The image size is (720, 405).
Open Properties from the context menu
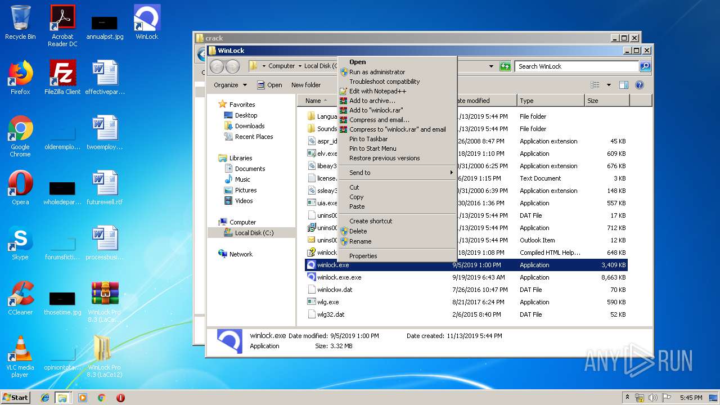point(397,256)
